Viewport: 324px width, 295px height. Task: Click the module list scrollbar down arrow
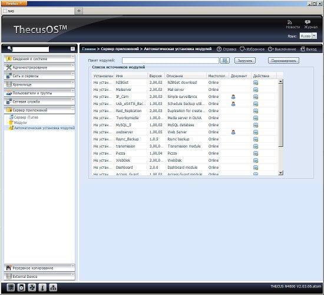(x=280, y=173)
